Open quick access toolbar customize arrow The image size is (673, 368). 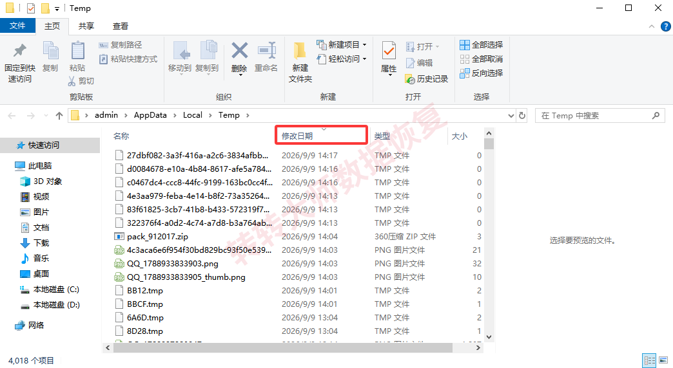(x=57, y=8)
